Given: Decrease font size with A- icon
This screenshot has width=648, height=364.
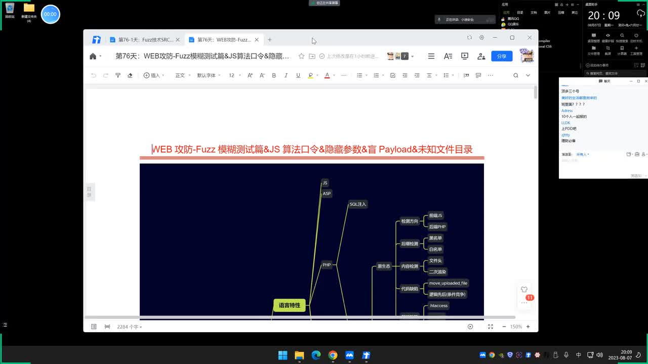Looking at the screenshot, I should coord(262,75).
